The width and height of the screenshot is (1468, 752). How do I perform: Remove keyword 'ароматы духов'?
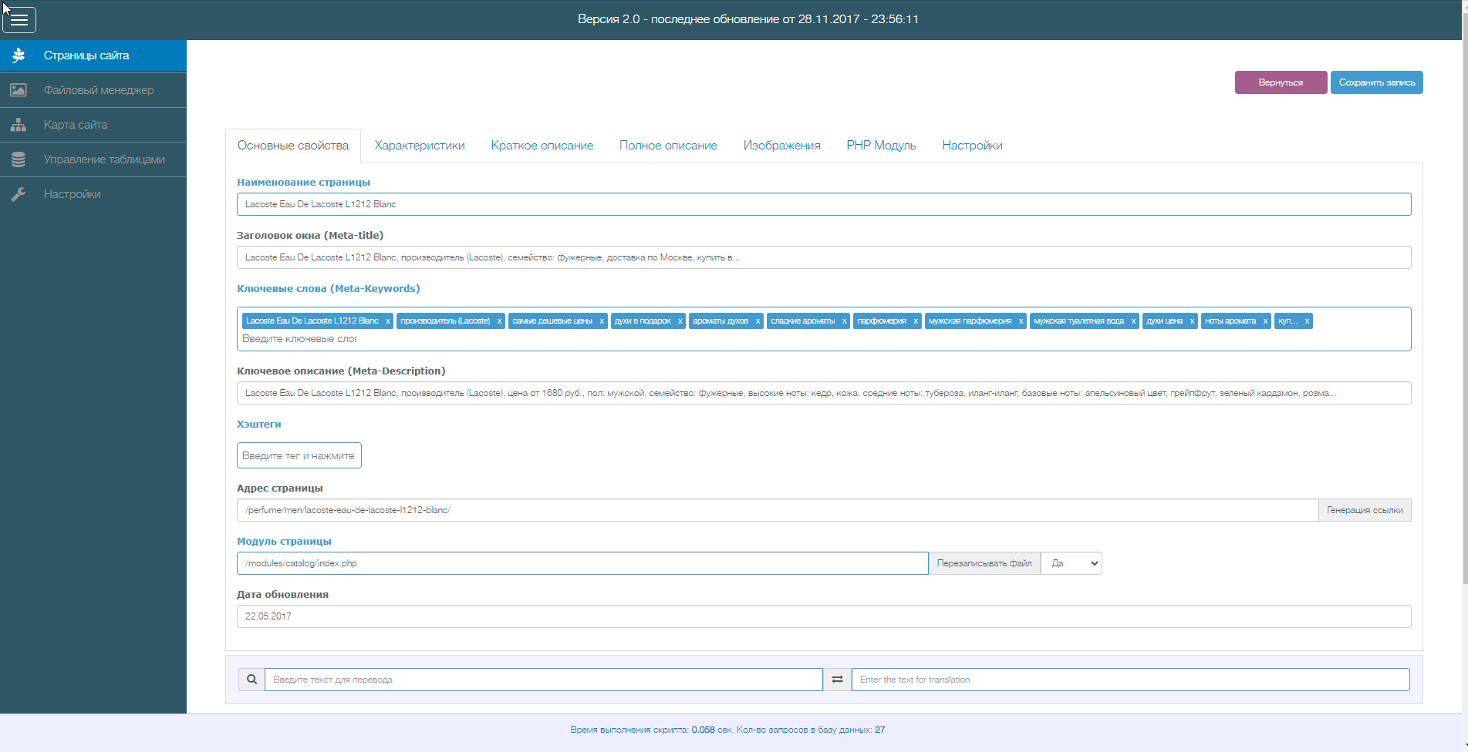[x=758, y=321]
